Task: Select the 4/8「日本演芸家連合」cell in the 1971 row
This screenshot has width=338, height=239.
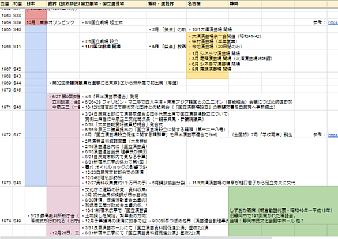Action: coord(113,101)
